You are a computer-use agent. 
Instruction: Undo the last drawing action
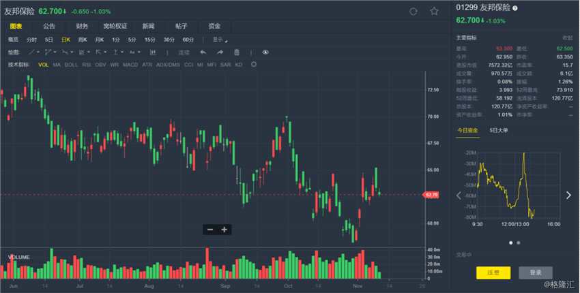[x=203, y=52]
